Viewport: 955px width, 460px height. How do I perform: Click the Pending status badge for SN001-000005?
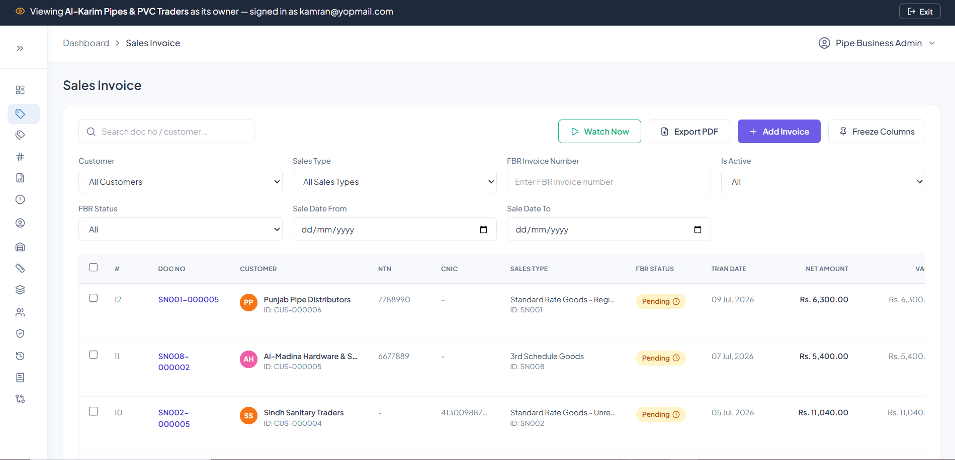click(x=661, y=301)
